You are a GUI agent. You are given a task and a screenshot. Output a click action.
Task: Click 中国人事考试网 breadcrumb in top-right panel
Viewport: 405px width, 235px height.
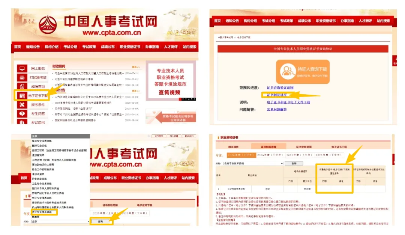[x=225, y=38]
